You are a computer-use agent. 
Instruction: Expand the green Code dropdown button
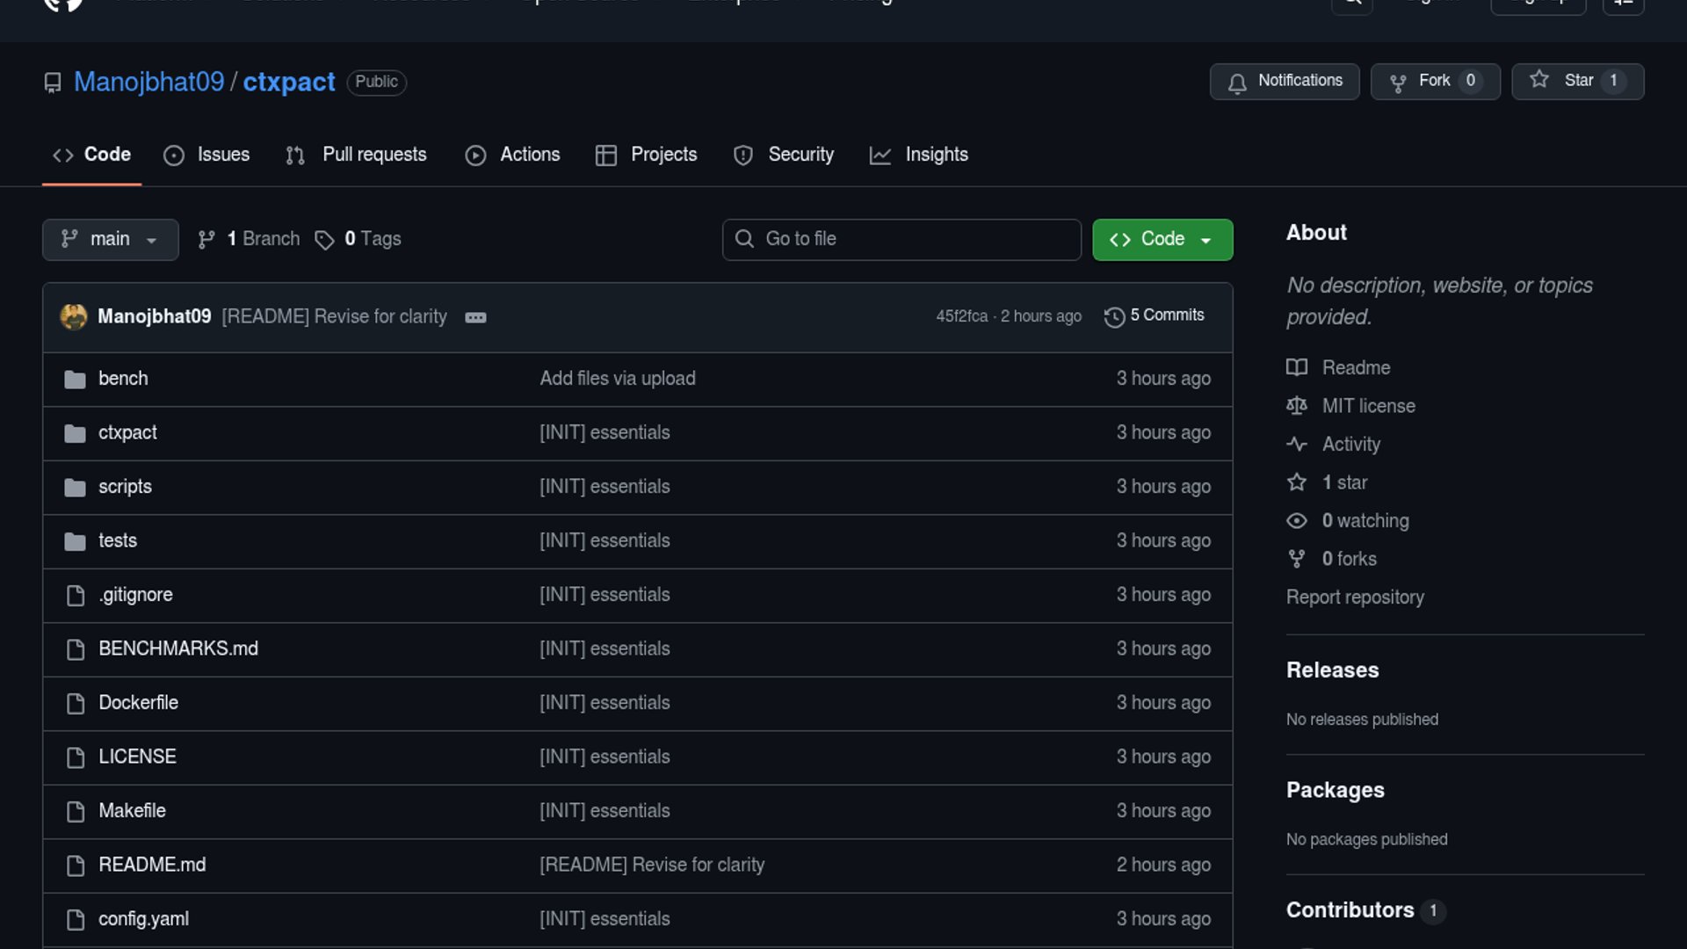click(x=1162, y=239)
